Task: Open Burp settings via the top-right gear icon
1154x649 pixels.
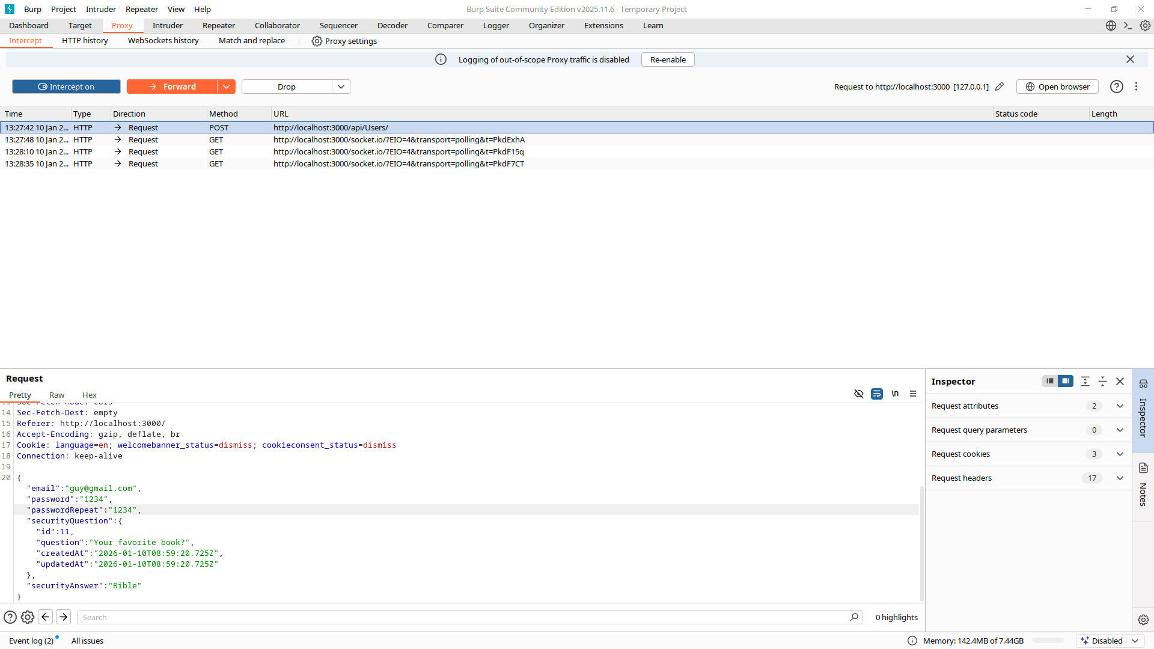Action: point(1144,25)
